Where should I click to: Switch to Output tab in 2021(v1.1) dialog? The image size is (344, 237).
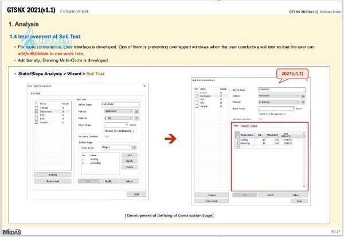click(x=254, y=126)
